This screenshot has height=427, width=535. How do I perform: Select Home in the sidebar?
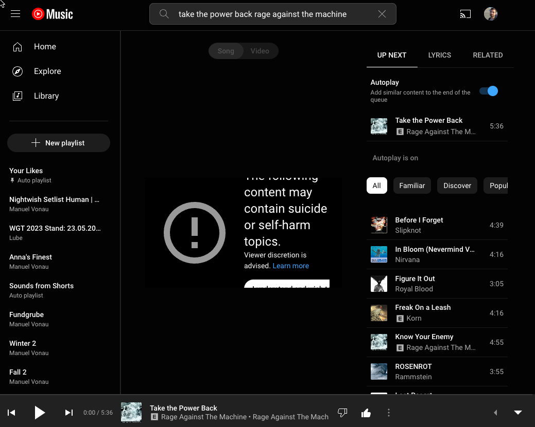[45, 47]
